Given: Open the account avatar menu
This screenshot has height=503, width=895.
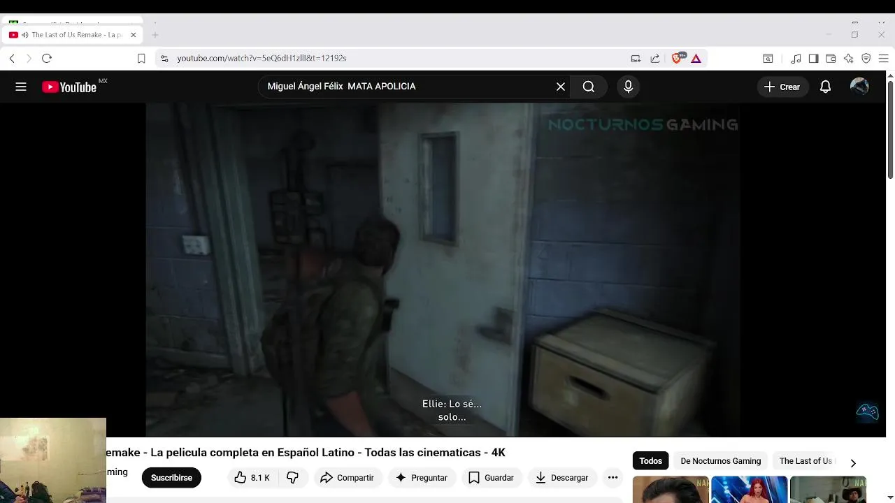Looking at the screenshot, I should 859,87.
